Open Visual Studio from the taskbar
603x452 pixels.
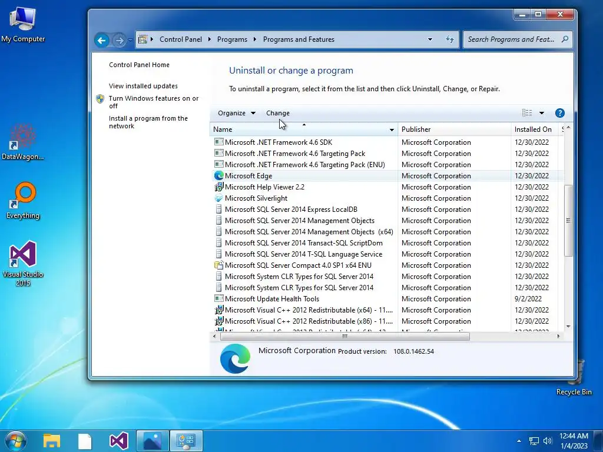[x=118, y=441]
